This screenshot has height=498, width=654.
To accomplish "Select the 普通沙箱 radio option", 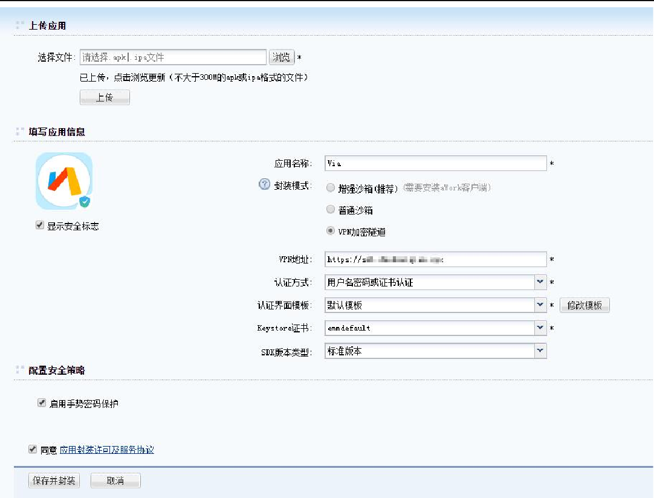I will click(331, 209).
